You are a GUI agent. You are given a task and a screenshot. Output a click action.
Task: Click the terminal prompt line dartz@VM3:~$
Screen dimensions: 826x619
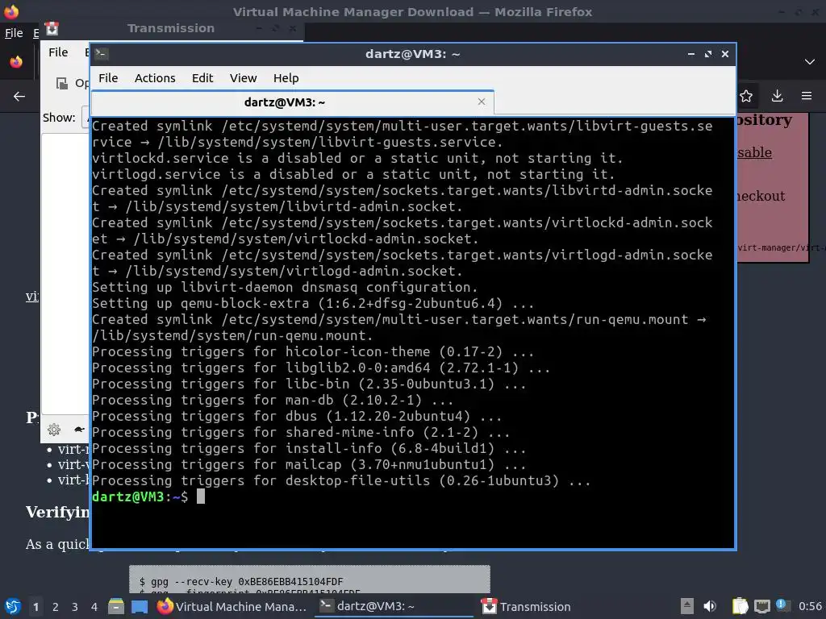point(140,496)
